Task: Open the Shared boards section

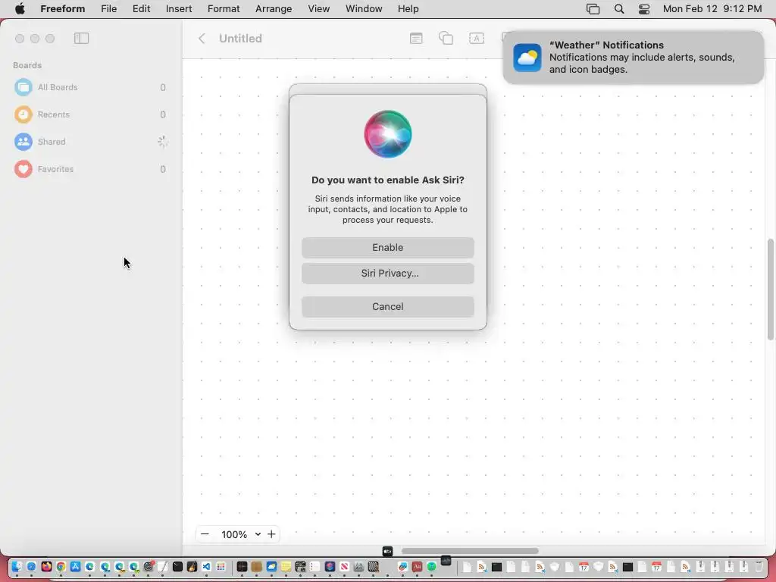Action: click(91, 142)
